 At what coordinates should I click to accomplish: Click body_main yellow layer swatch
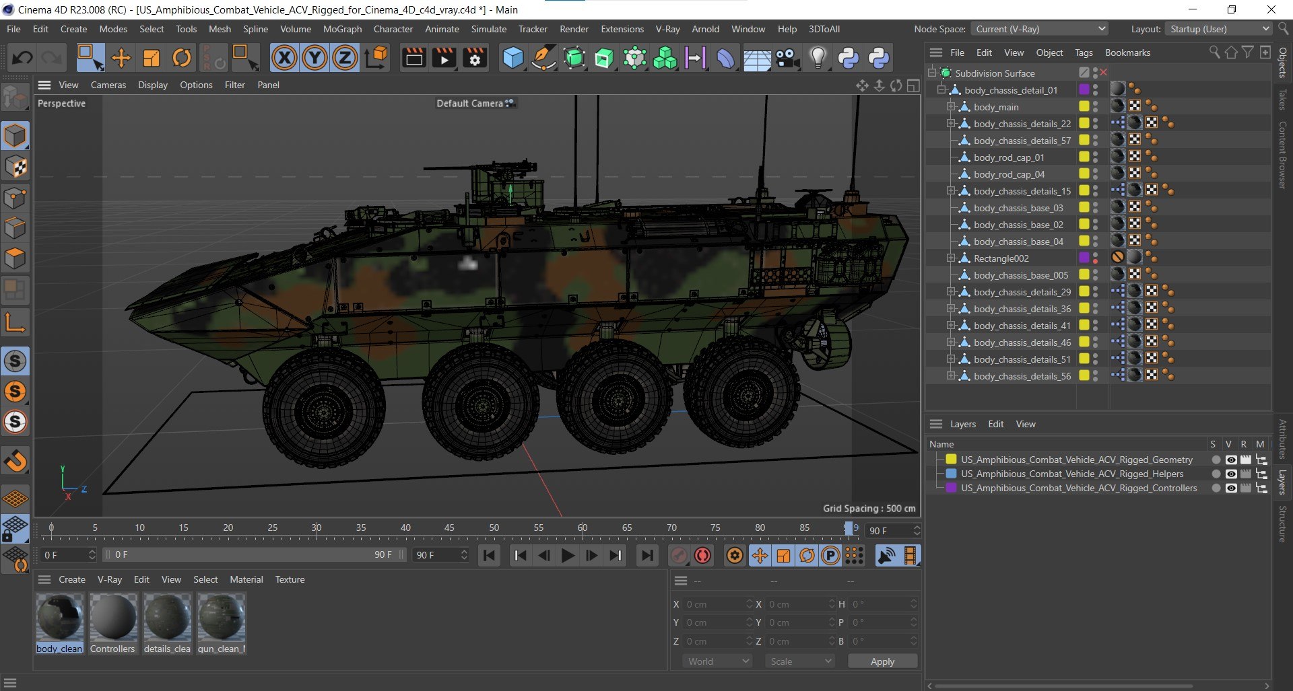click(x=1084, y=106)
